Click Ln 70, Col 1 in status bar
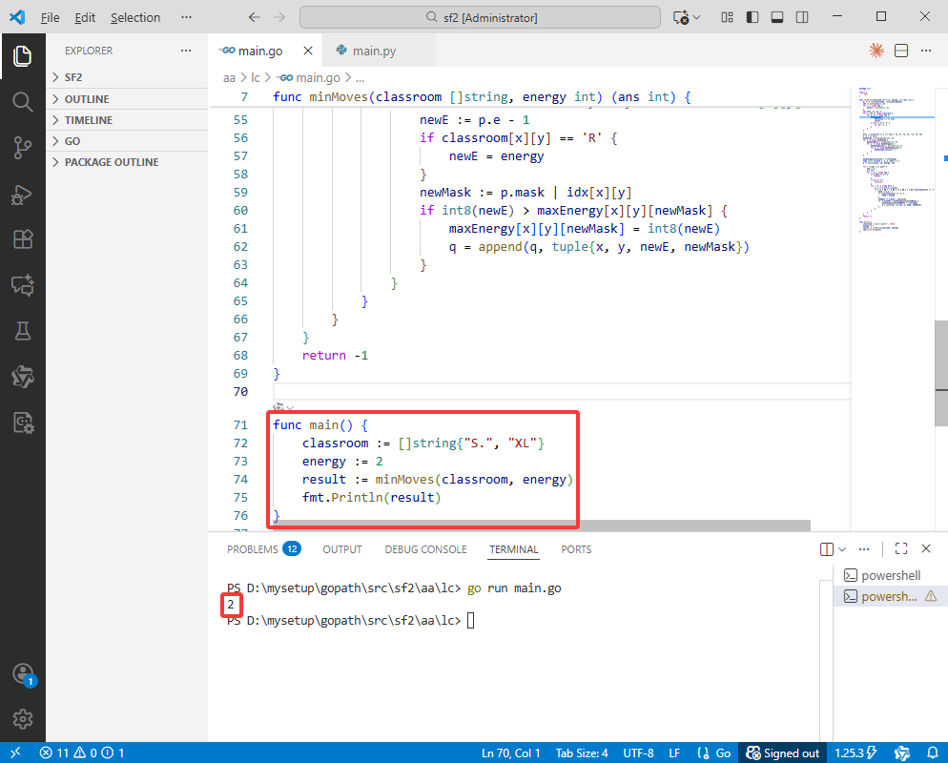Viewport: 948px width, 763px height. tap(510, 753)
